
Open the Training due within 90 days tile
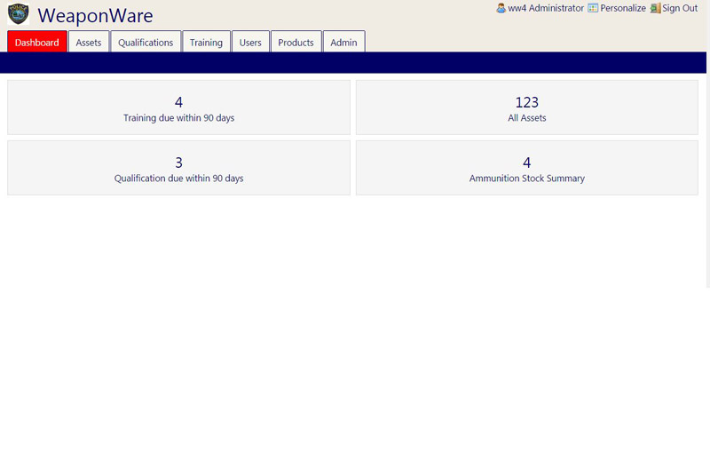click(x=178, y=108)
